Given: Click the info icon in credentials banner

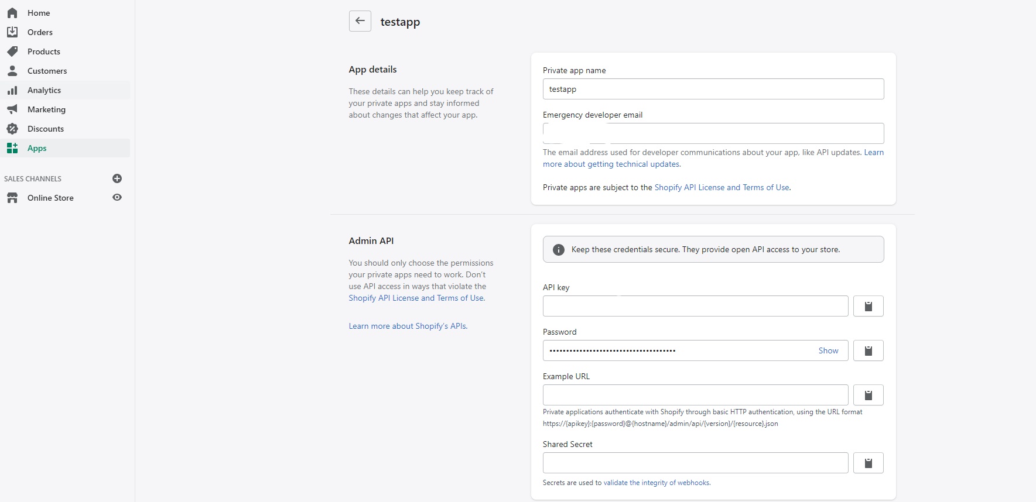Looking at the screenshot, I should tap(559, 249).
